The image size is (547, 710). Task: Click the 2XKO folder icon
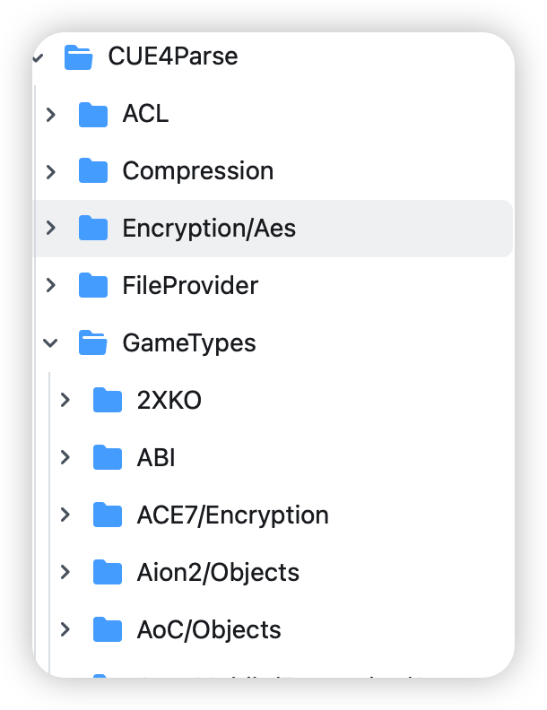pos(107,401)
